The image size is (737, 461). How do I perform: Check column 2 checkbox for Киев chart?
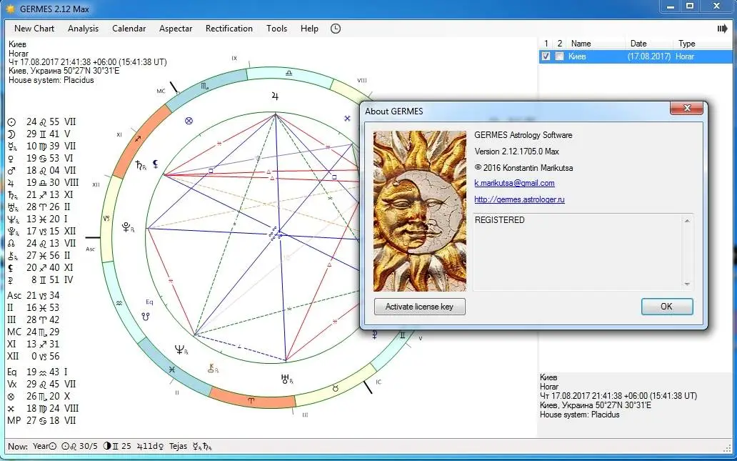[559, 56]
